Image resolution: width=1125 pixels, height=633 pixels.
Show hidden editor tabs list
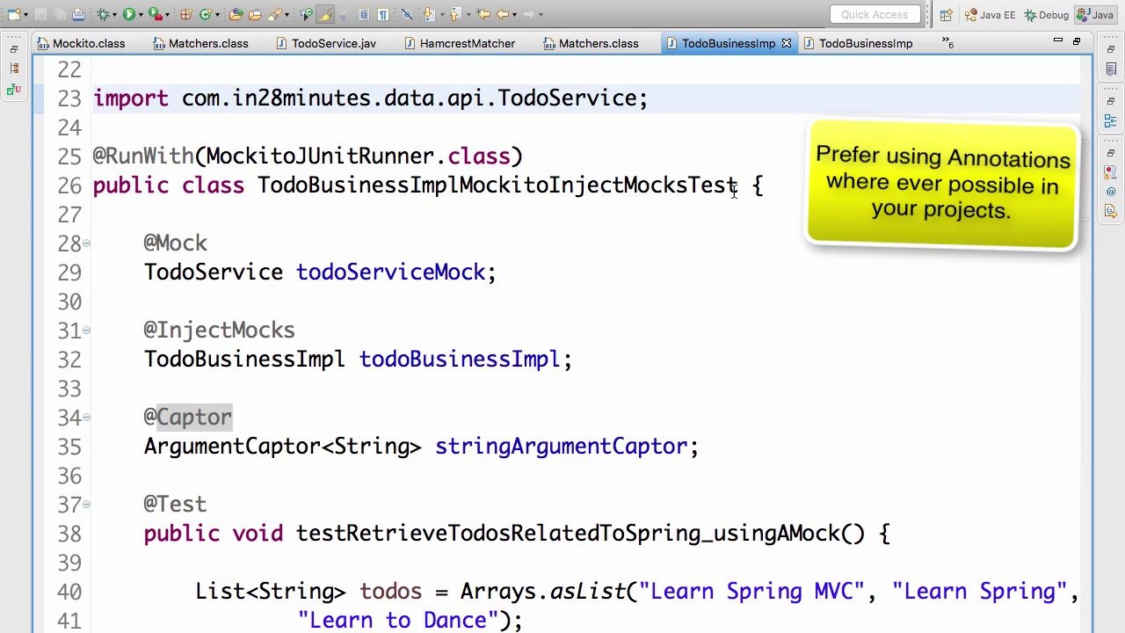(x=947, y=42)
